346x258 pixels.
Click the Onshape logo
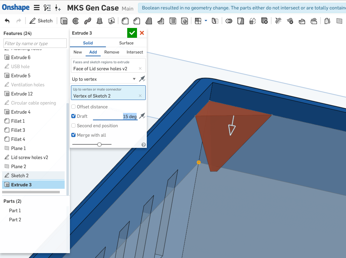[16, 7]
